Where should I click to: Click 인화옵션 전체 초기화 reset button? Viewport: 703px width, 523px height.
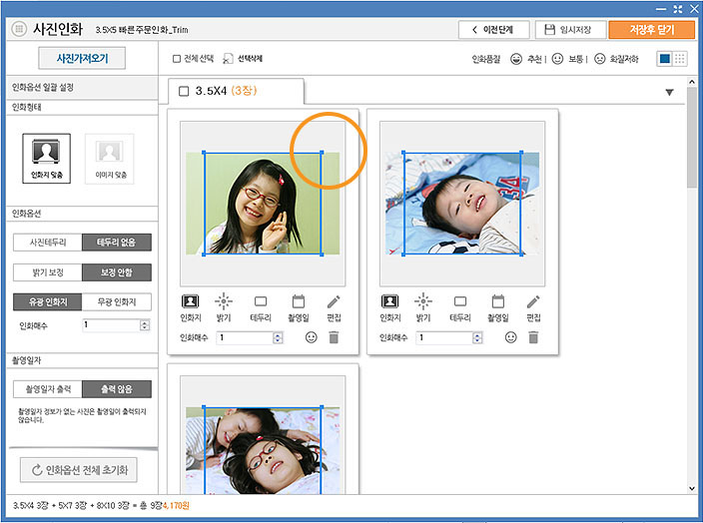(79, 471)
